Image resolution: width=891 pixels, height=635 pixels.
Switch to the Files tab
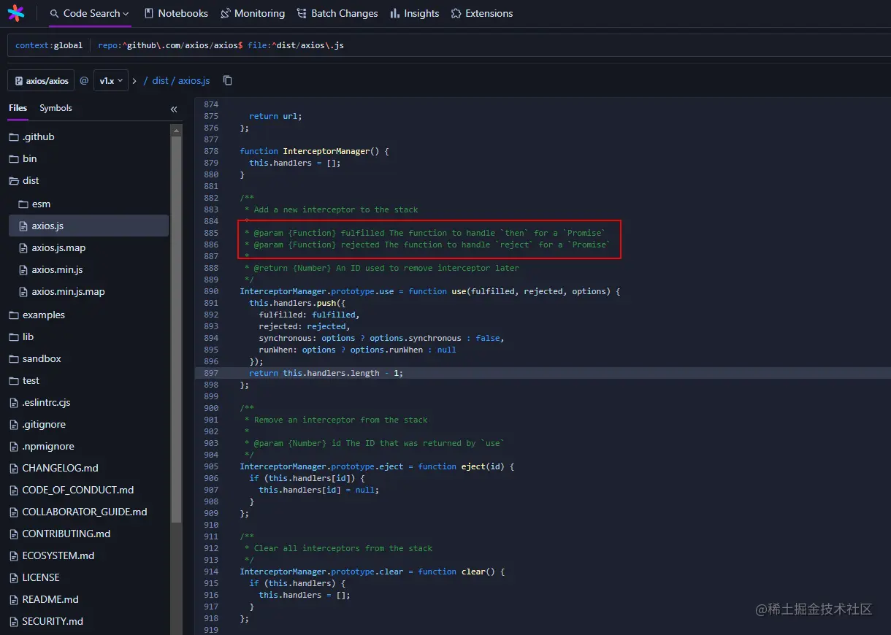[18, 108]
